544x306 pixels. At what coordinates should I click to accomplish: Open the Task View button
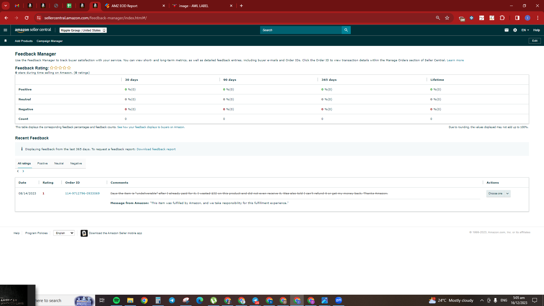(102, 300)
